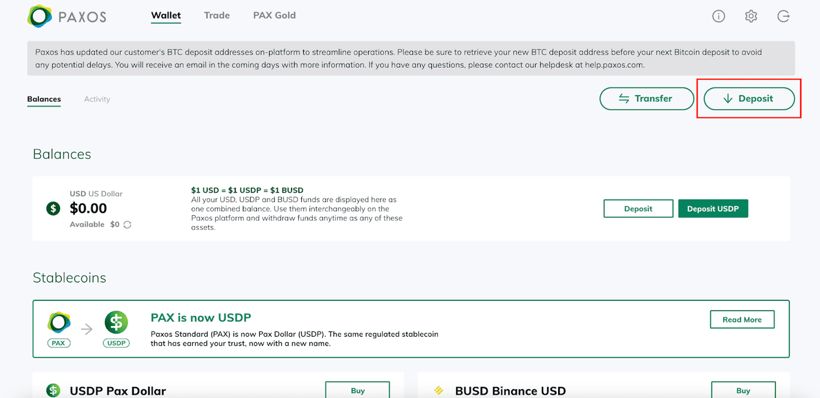
Task: Click the USDP coin icon in banner
Action: click(116, 323)
